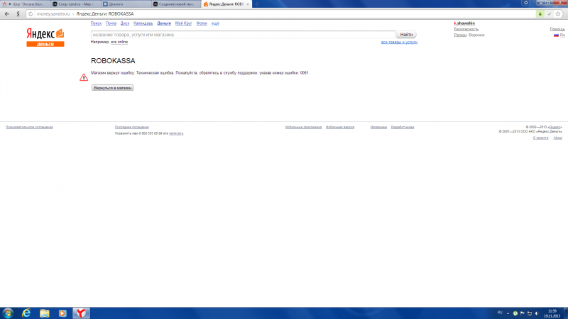Show hidden tray icons arrow

[508, 313]
